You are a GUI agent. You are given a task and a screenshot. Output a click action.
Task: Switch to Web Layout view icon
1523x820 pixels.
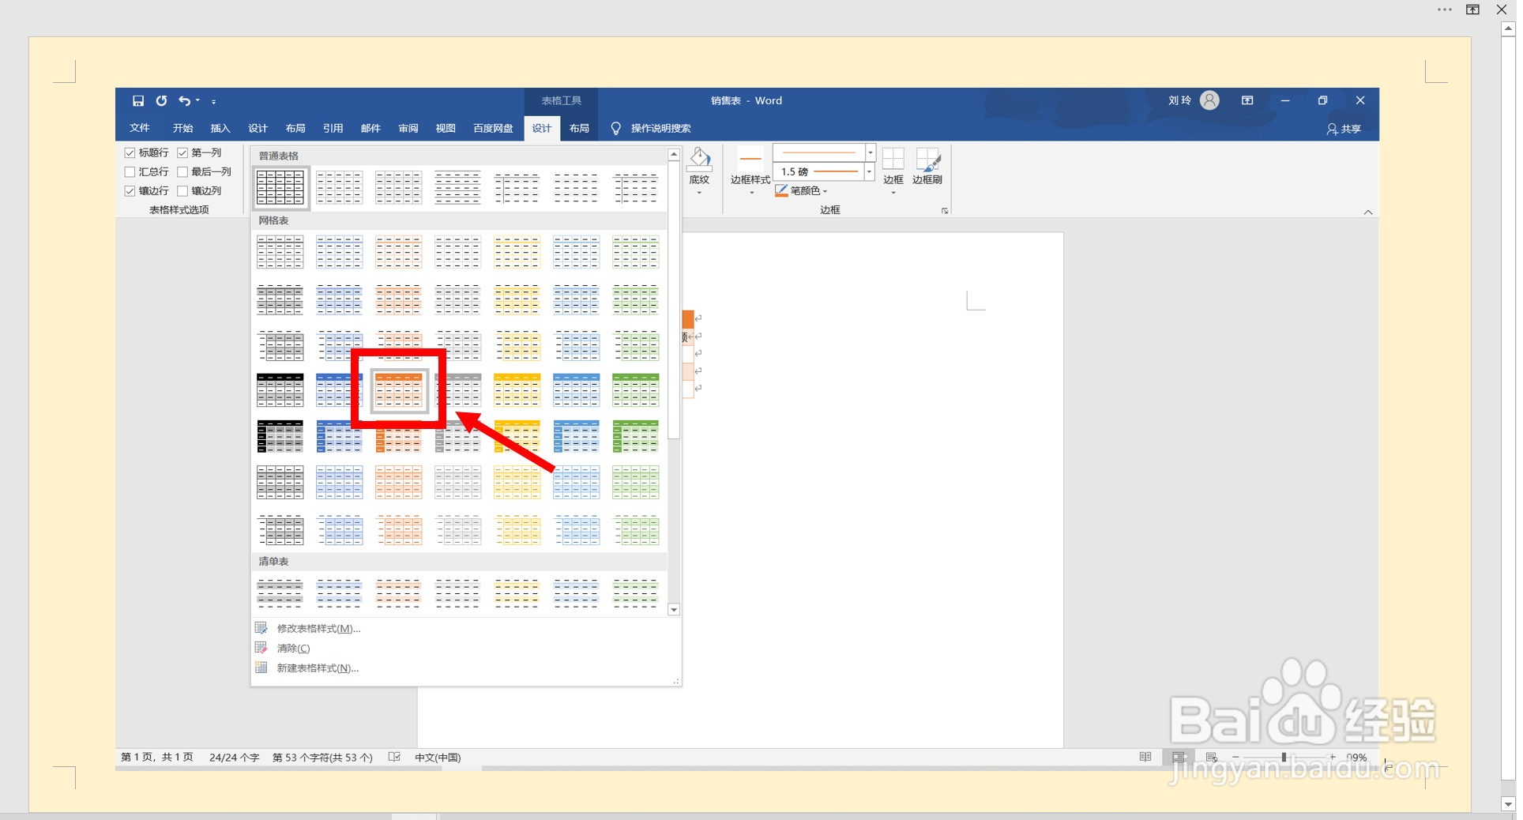coord(1212,757)
